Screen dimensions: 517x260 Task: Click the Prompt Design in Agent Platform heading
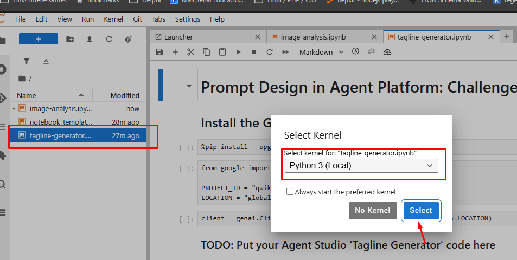(359, 87)
